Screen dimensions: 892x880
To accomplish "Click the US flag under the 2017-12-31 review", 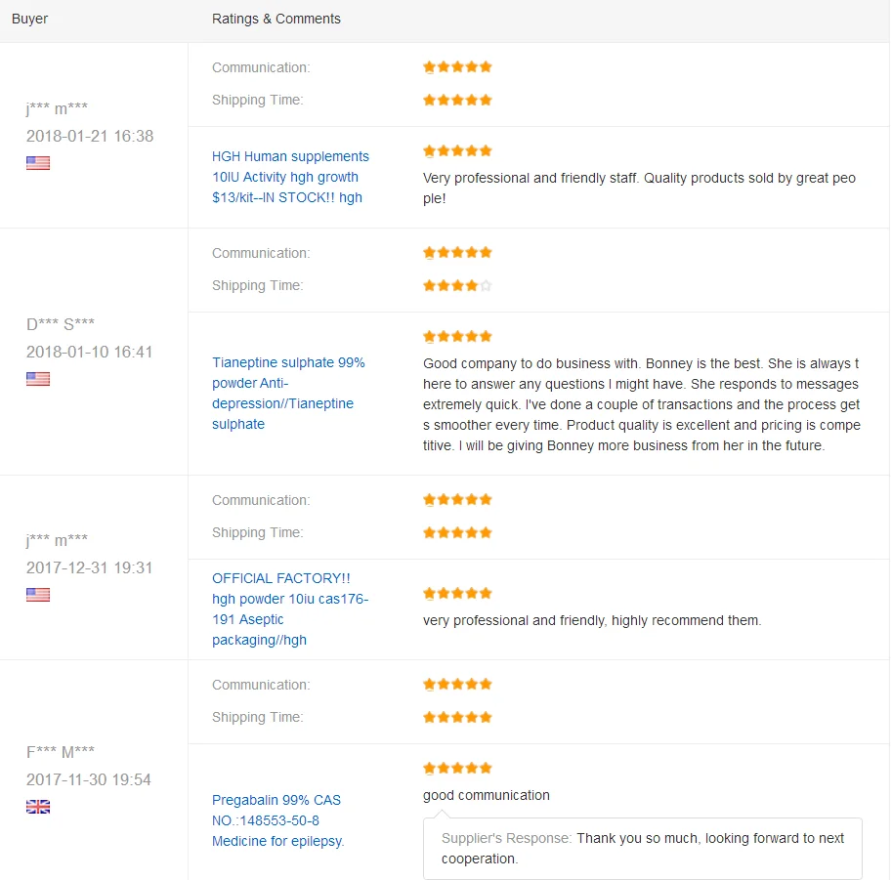I will coord(38,595).
